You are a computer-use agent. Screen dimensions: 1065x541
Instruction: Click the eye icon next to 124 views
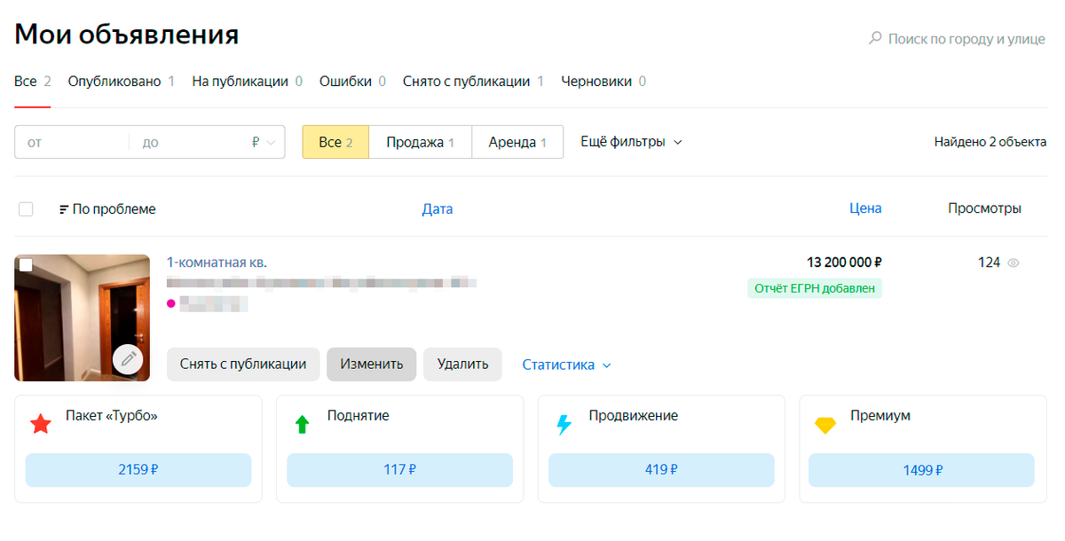[x=1013, y=263]
